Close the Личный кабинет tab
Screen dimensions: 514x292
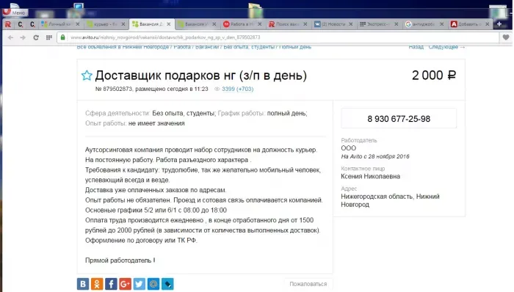78,24
